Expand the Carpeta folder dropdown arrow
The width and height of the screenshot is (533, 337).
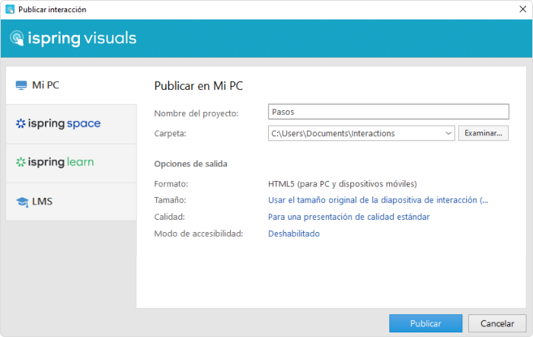click(448, 133)
